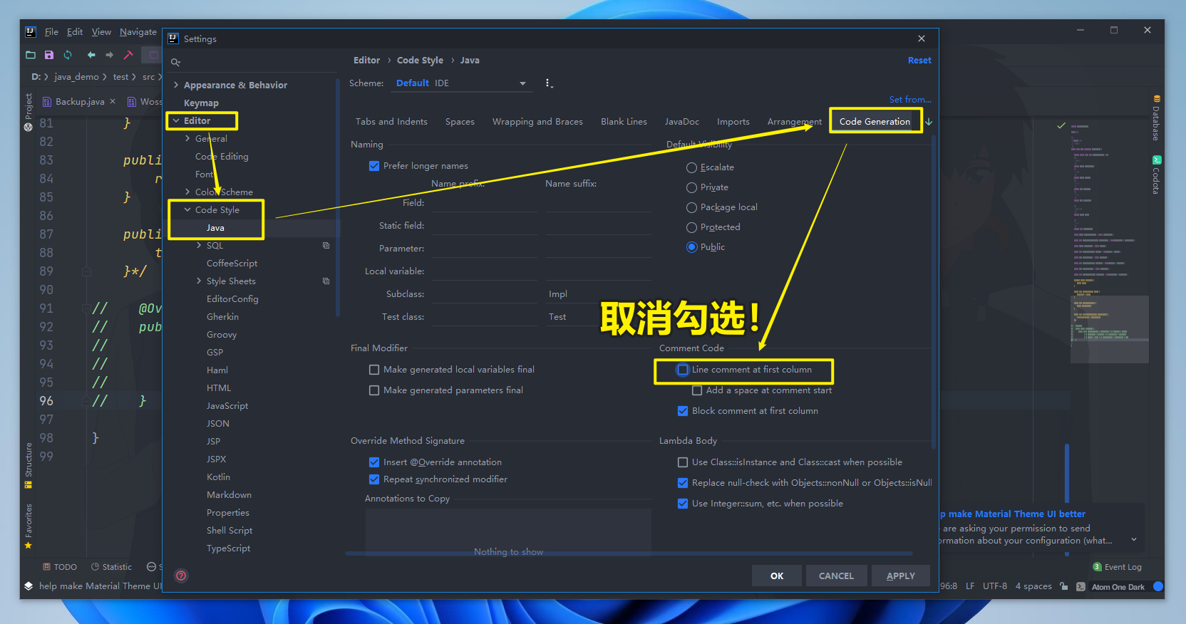Switch to the Spaces tab

pos(460,122)
